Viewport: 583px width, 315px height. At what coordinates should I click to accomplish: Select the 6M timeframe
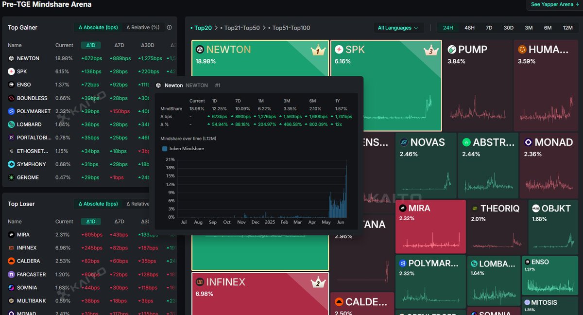(x=548, y=28)
